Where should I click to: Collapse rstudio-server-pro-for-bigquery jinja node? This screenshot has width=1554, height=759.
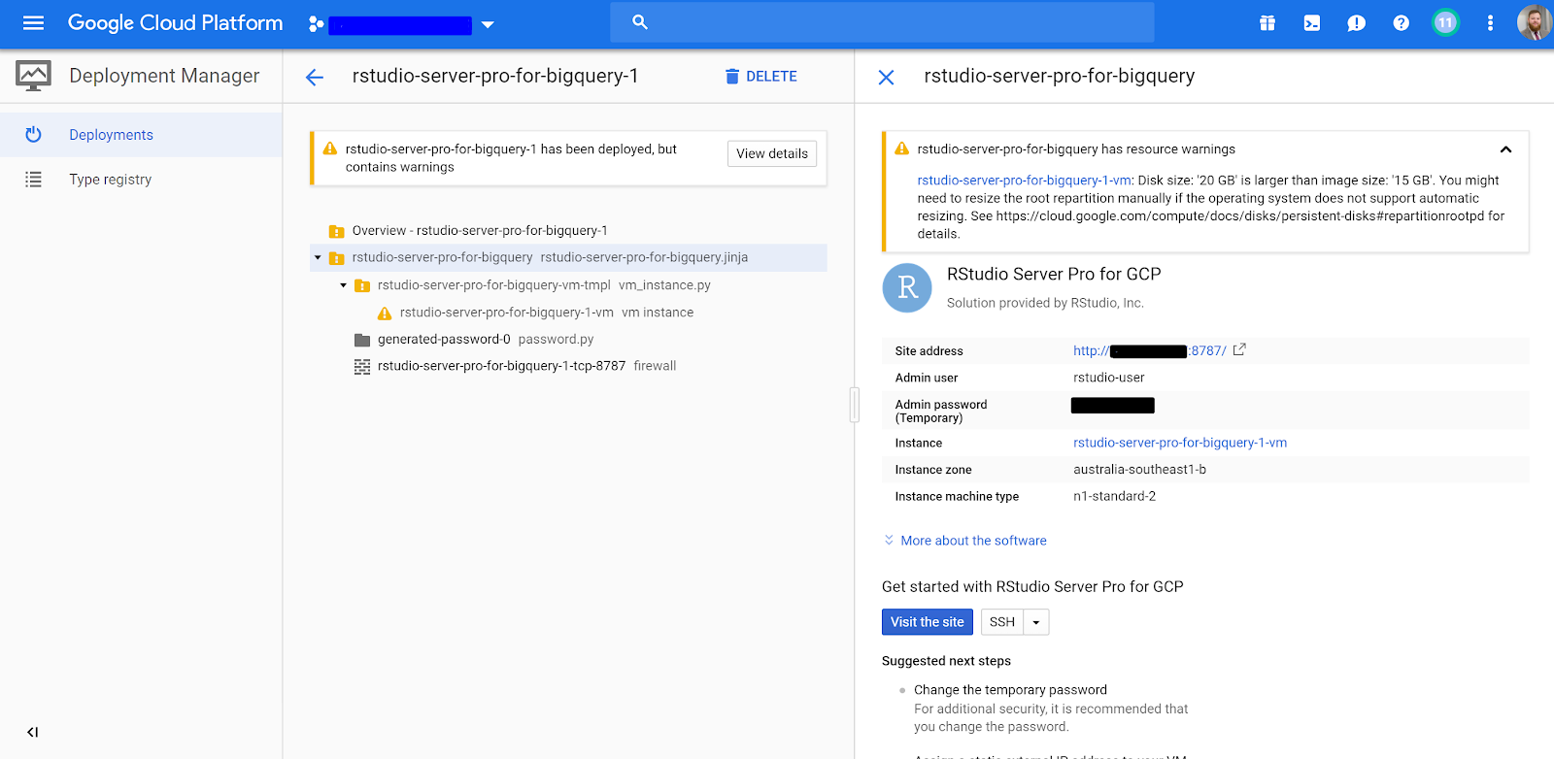[318, 258]
